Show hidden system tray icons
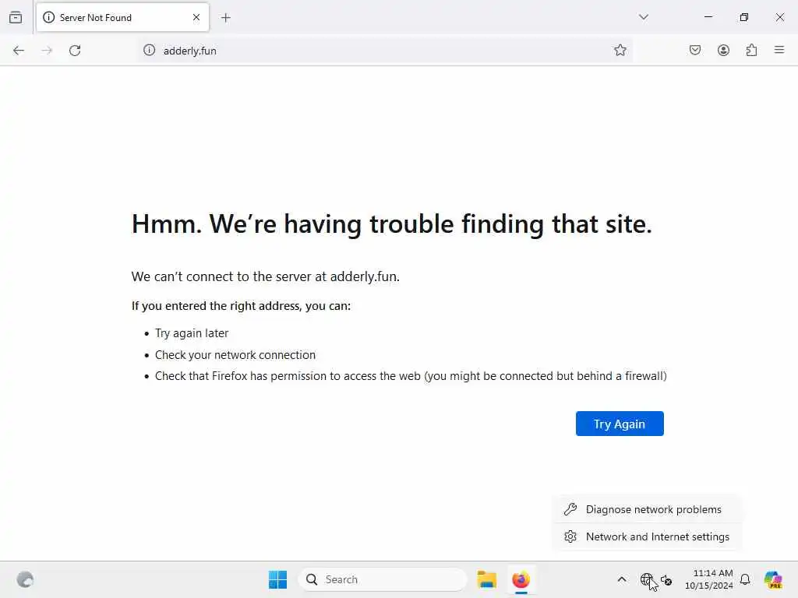The height and width of the screenshot is (598, 798). [622, 579]
